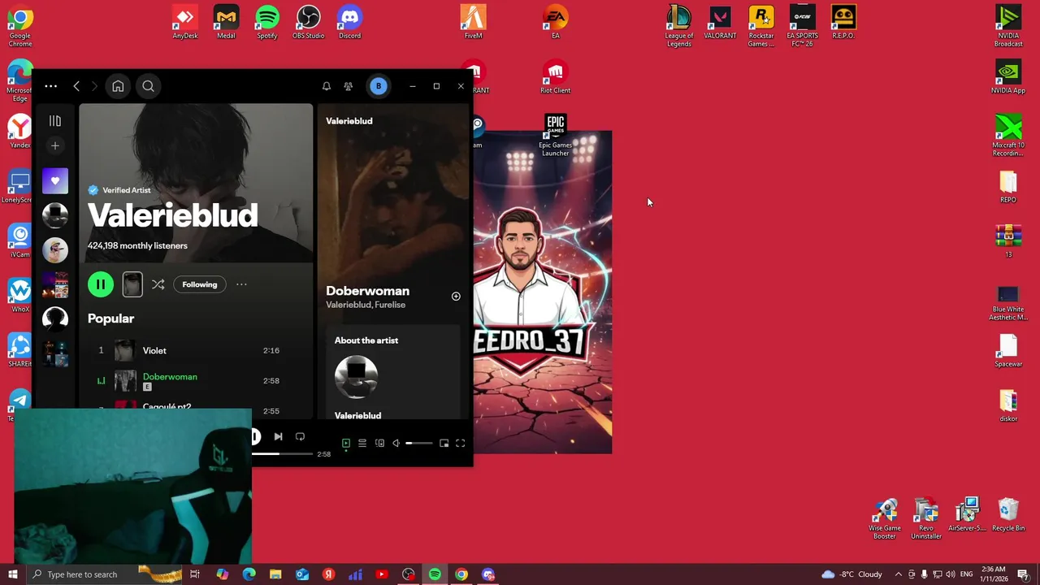The width and height of the screenshot is (1040, 585).
Task: Open Revo Uninstaller shortcut
Action: click(926, 519)
